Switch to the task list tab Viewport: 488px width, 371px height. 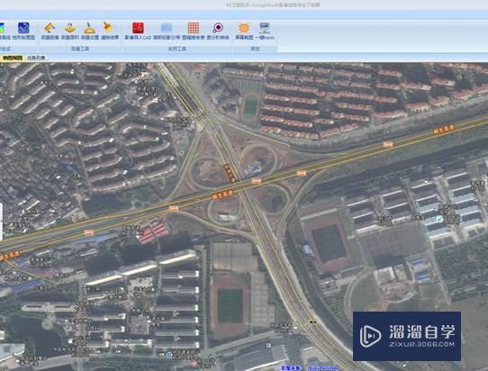(x=36, y=58)
